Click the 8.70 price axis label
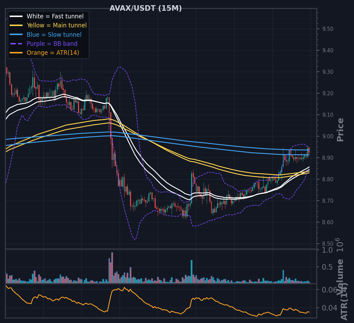354x323 pixels. point(328,201)
